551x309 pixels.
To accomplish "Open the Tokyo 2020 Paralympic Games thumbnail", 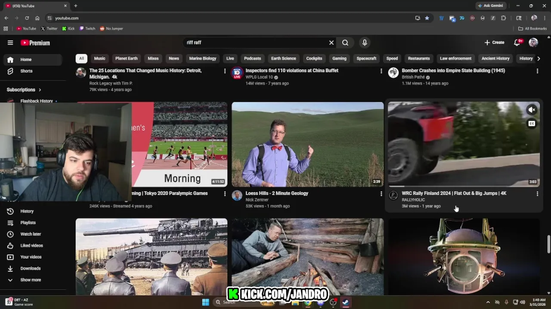I will click(x=180, y=144).
